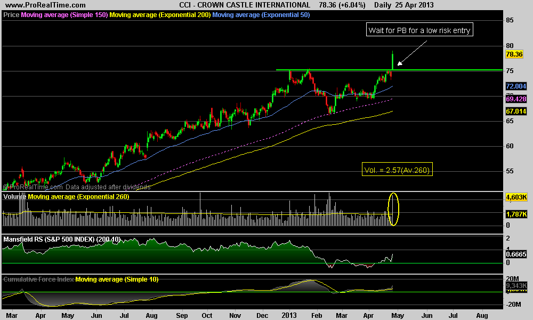Click the 55 price axis label
The width and height of the screenshot is (533, 320).
(x=510, y=171)
